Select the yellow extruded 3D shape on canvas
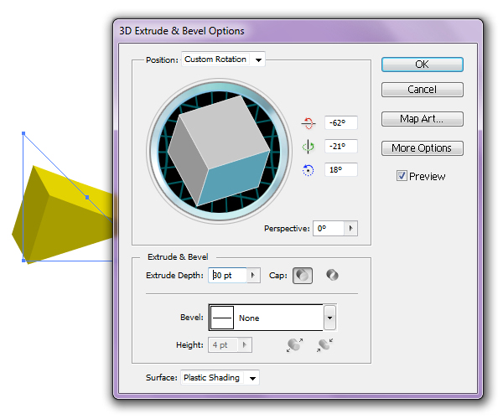503x419 pixels. 63,218
